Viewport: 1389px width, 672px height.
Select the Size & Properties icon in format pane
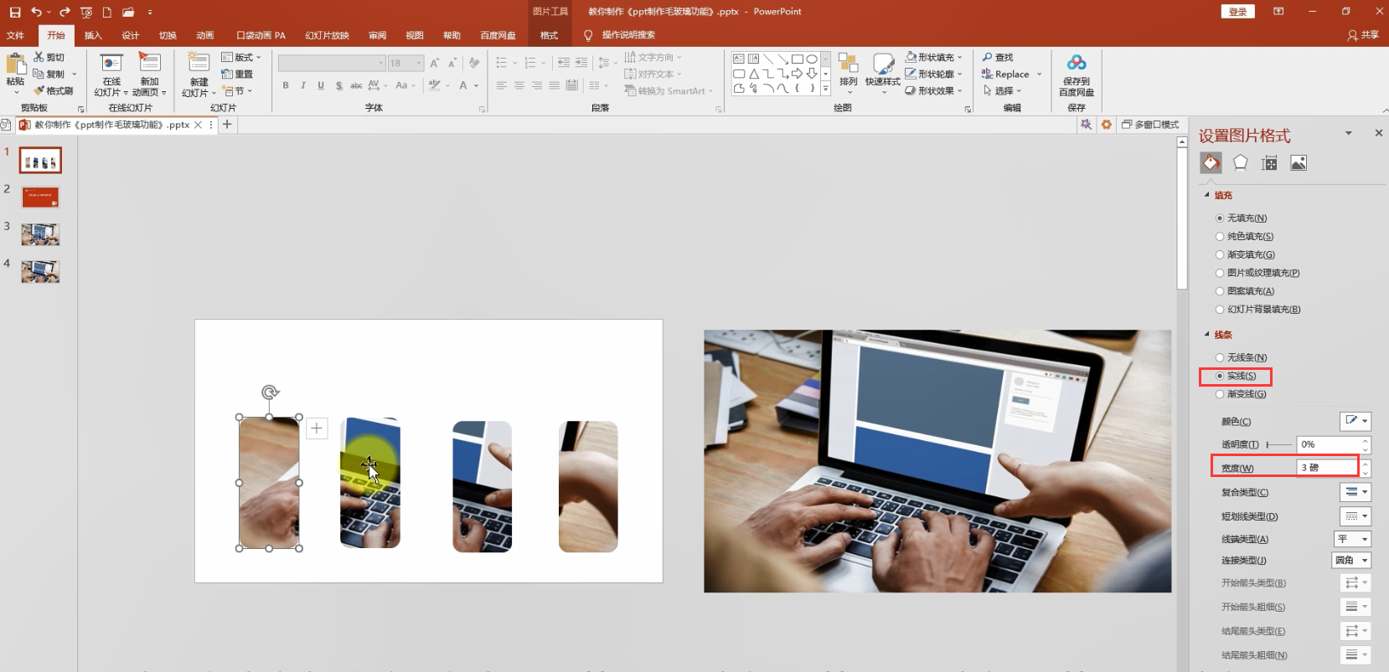pos(1269,162)
